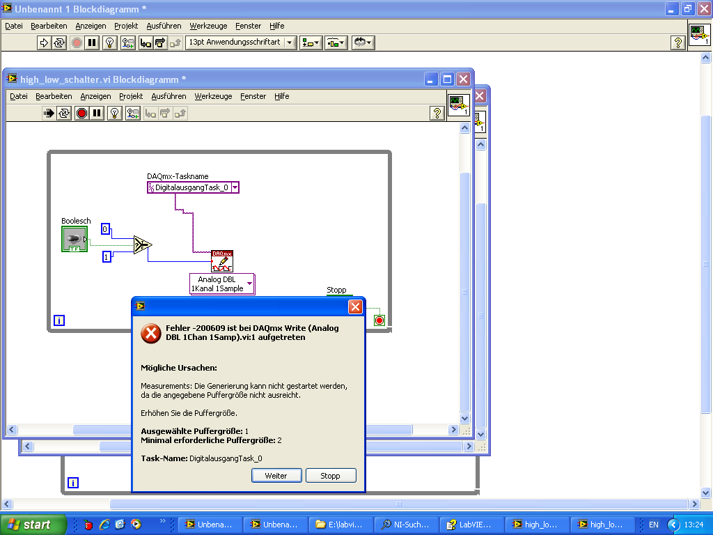
Task: Open Projekt menu in Unbenannt 1 window
Action: click(x=126, y=26)
